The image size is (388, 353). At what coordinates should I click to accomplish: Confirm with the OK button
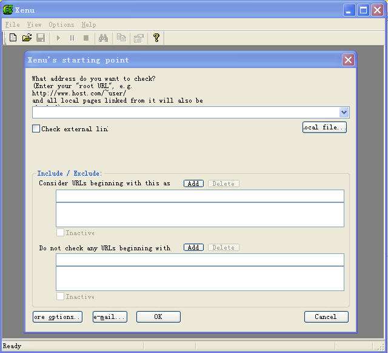pos(158,317)
